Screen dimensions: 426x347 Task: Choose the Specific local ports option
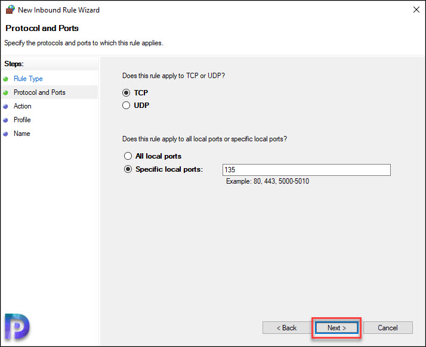coord(128,169)
